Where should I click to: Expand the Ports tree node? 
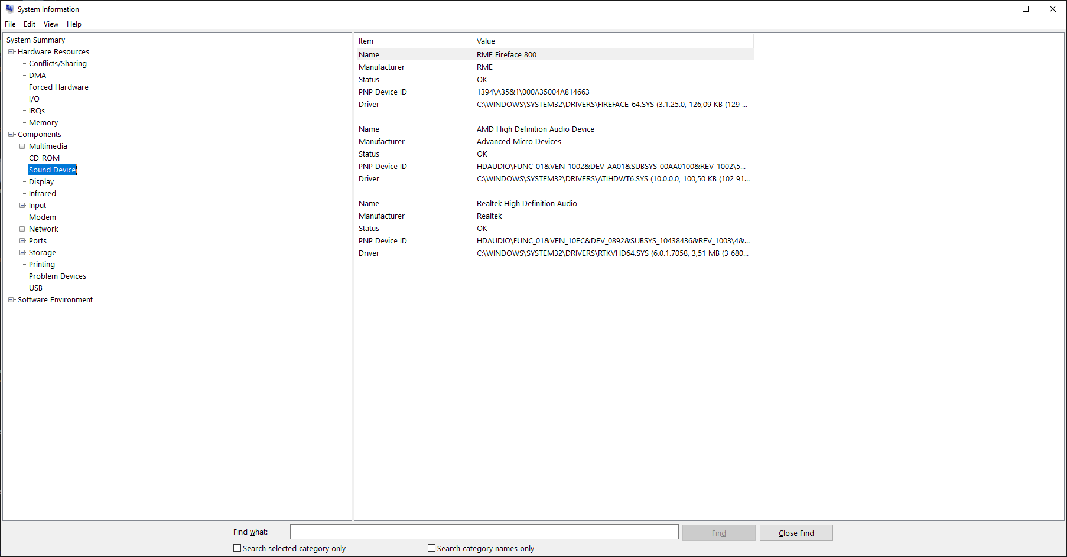[22, 240]
